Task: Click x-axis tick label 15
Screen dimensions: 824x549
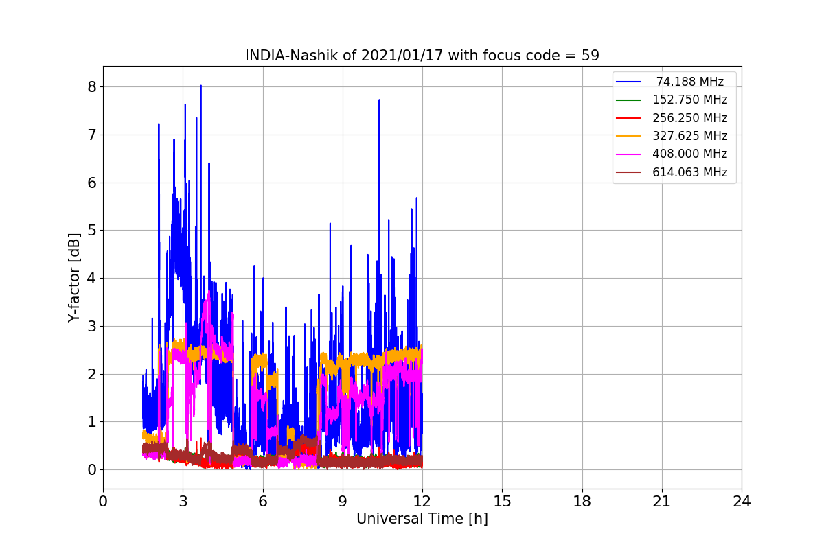Action: (502, 502)
